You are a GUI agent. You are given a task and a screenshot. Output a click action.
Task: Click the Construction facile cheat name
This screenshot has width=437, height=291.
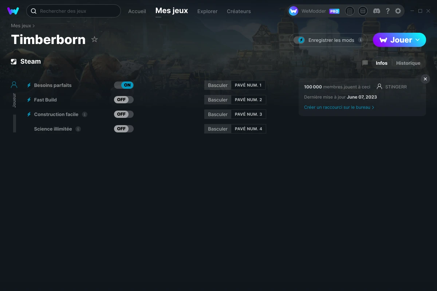(x=56, y=114)
